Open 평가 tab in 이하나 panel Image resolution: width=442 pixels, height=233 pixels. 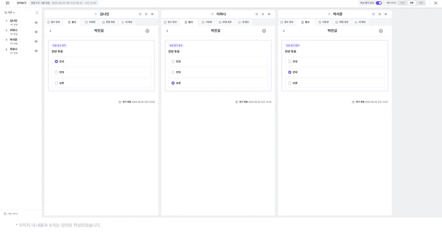(x=188, y=22)
